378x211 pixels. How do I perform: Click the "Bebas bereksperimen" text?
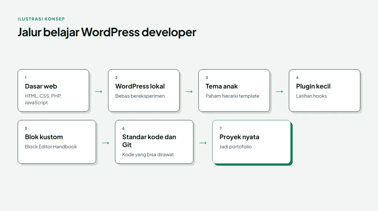click(140, 96)
